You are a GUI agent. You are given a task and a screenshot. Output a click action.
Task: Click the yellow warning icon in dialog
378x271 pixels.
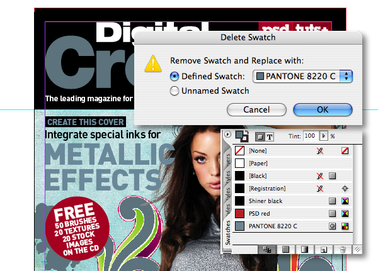(153, 64)
